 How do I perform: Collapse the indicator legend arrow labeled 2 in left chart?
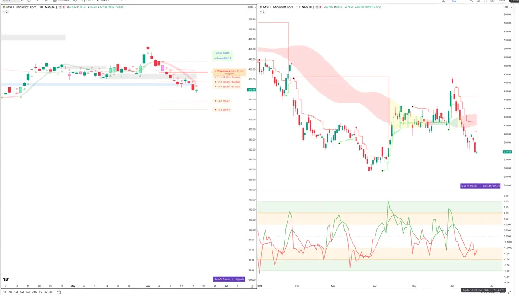tap(5, 12)
